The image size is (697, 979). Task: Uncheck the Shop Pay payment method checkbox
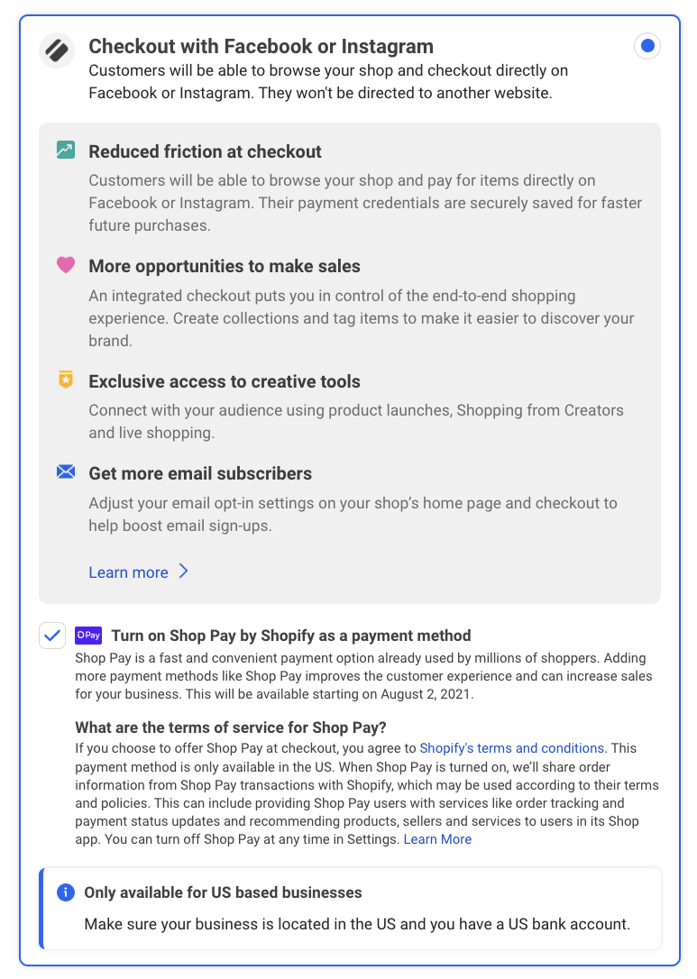[52, 636]
